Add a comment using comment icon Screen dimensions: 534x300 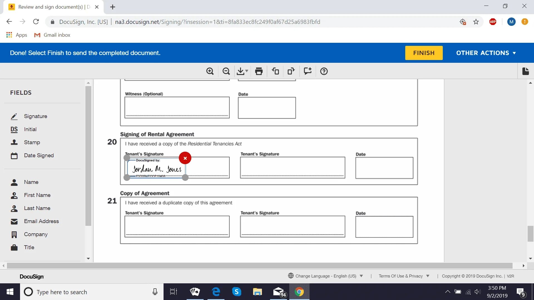click(308, 71)
